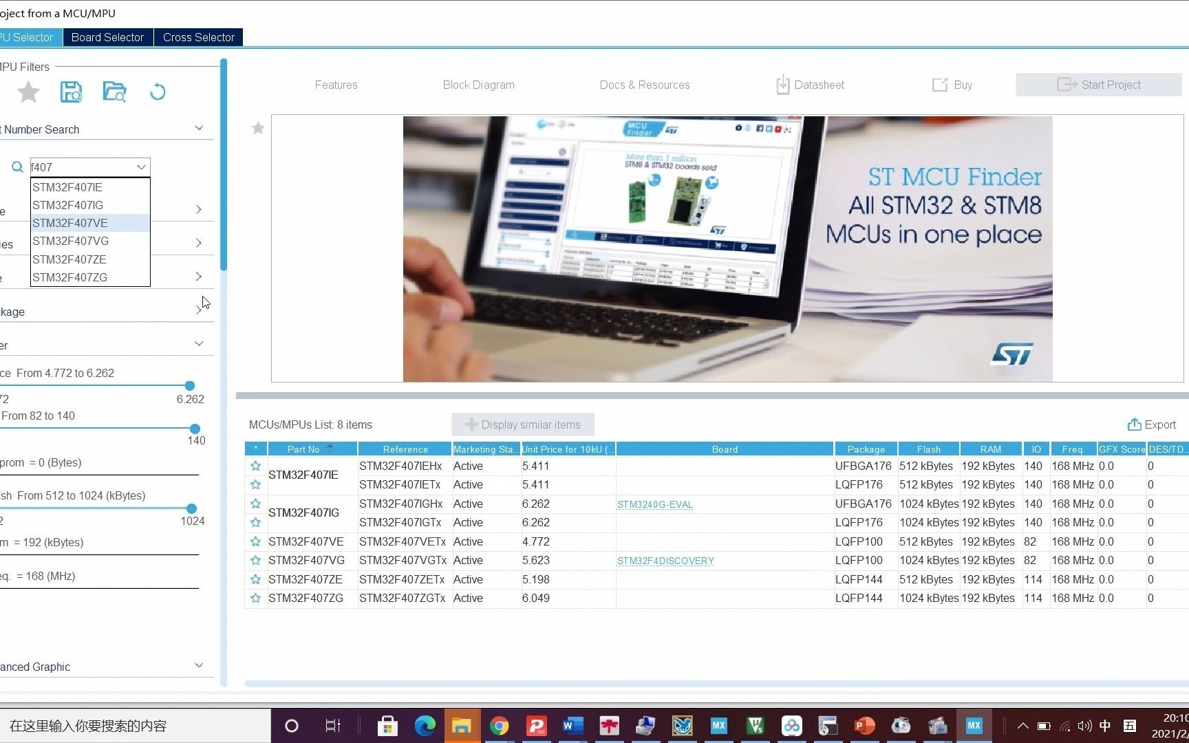Click the Windows search circle icon
The width and height of the screenshot is (1189, 743).
pos(292,726)
